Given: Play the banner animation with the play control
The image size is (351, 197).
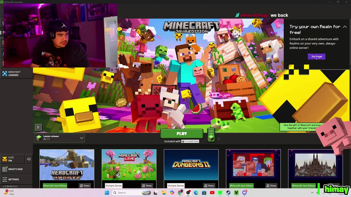Looking at the screenshot, I should point(38,127).
